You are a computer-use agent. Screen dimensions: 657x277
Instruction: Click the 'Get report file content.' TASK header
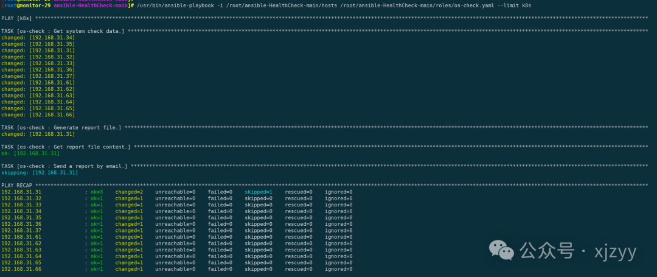click(325, 147)
